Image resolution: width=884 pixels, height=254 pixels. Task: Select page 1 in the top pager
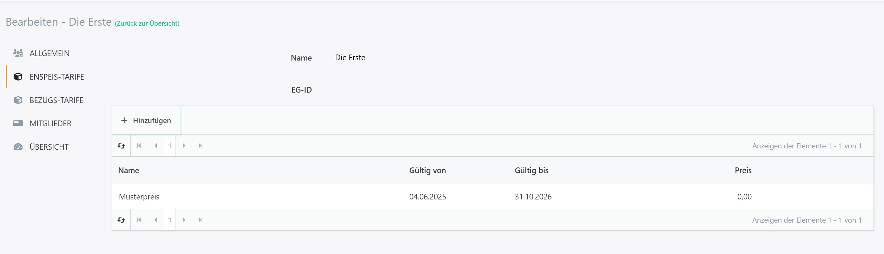[x=169, y=146]
